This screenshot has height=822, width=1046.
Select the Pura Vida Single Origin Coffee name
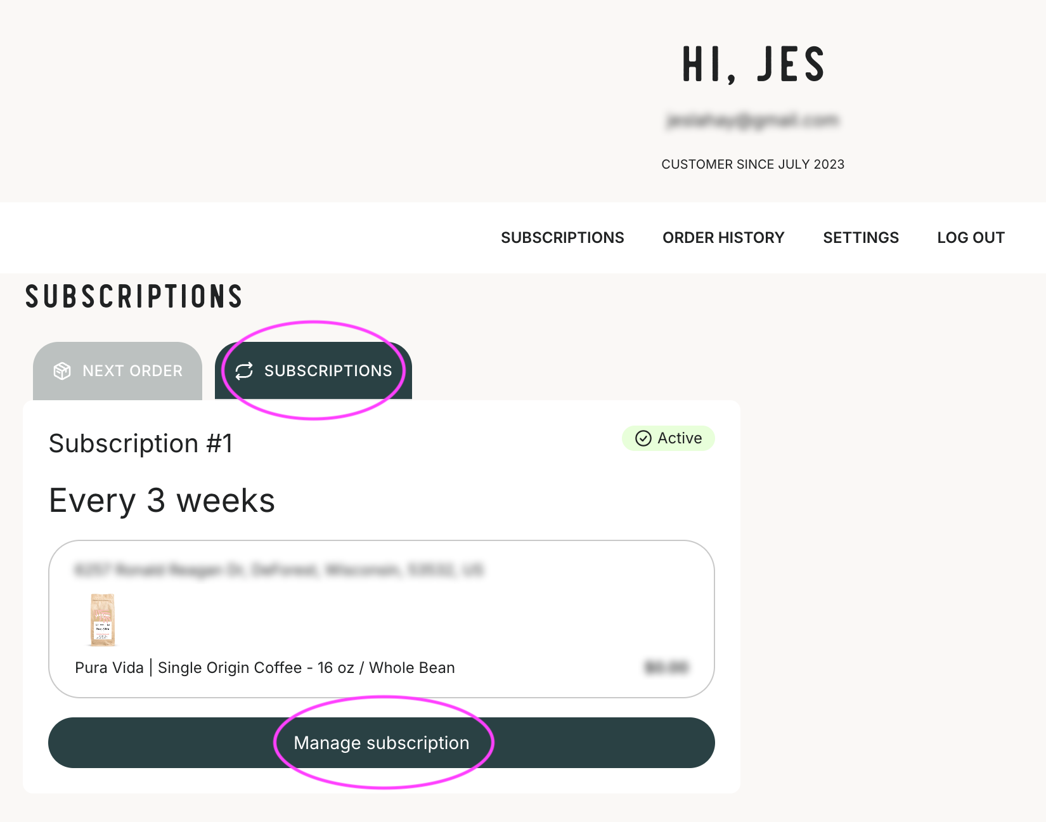click(265, 668)
